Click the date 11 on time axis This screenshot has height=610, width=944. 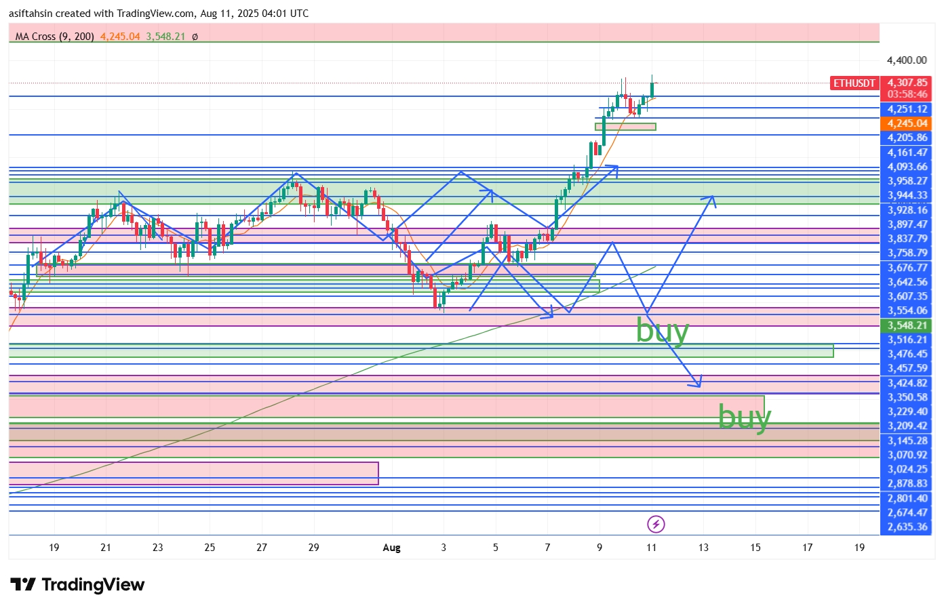pos(651,548)
